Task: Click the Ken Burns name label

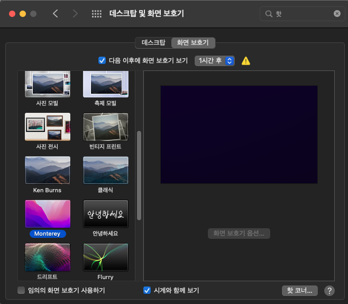Action: (47, 190)
